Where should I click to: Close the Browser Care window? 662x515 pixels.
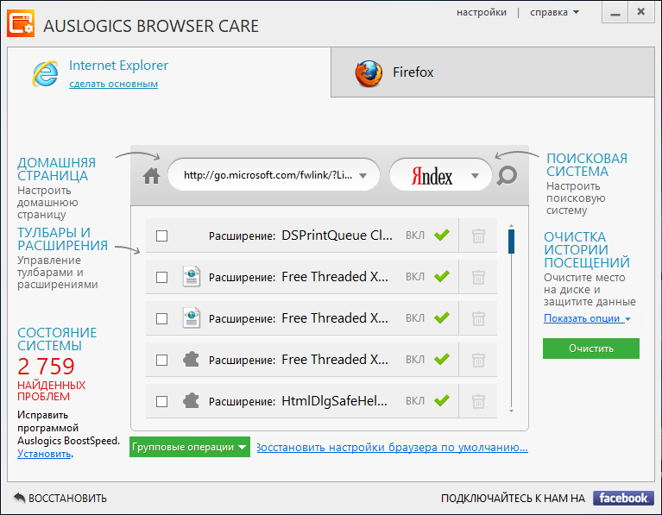(x=641, y=13)
